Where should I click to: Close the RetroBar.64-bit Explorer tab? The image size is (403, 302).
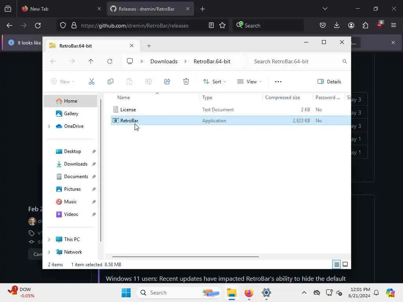coord(131,46)
